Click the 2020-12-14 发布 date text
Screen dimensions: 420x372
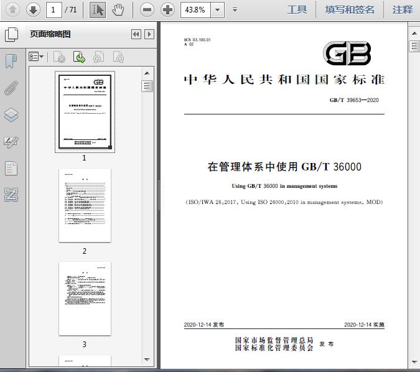pyautogui.click(x=204, y=325)
